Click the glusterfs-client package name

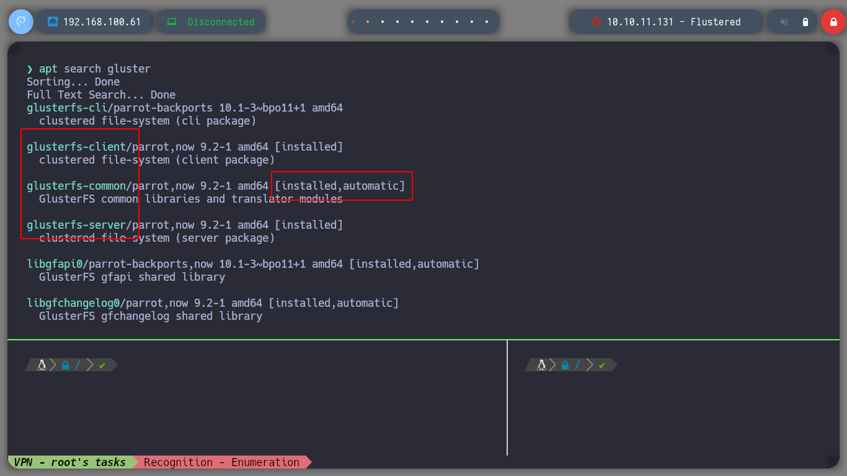(76, 147)
